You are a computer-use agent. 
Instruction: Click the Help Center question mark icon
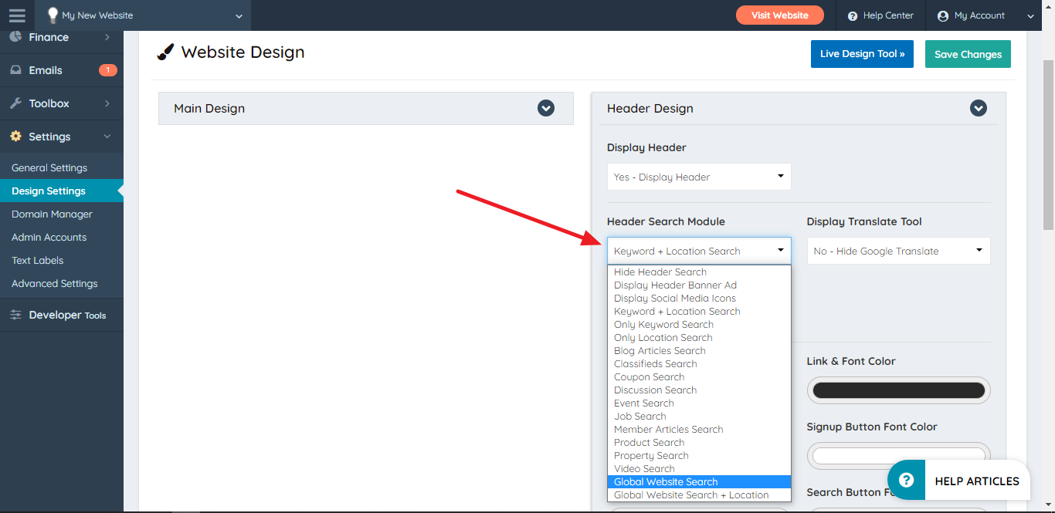[x=853, y=15]
